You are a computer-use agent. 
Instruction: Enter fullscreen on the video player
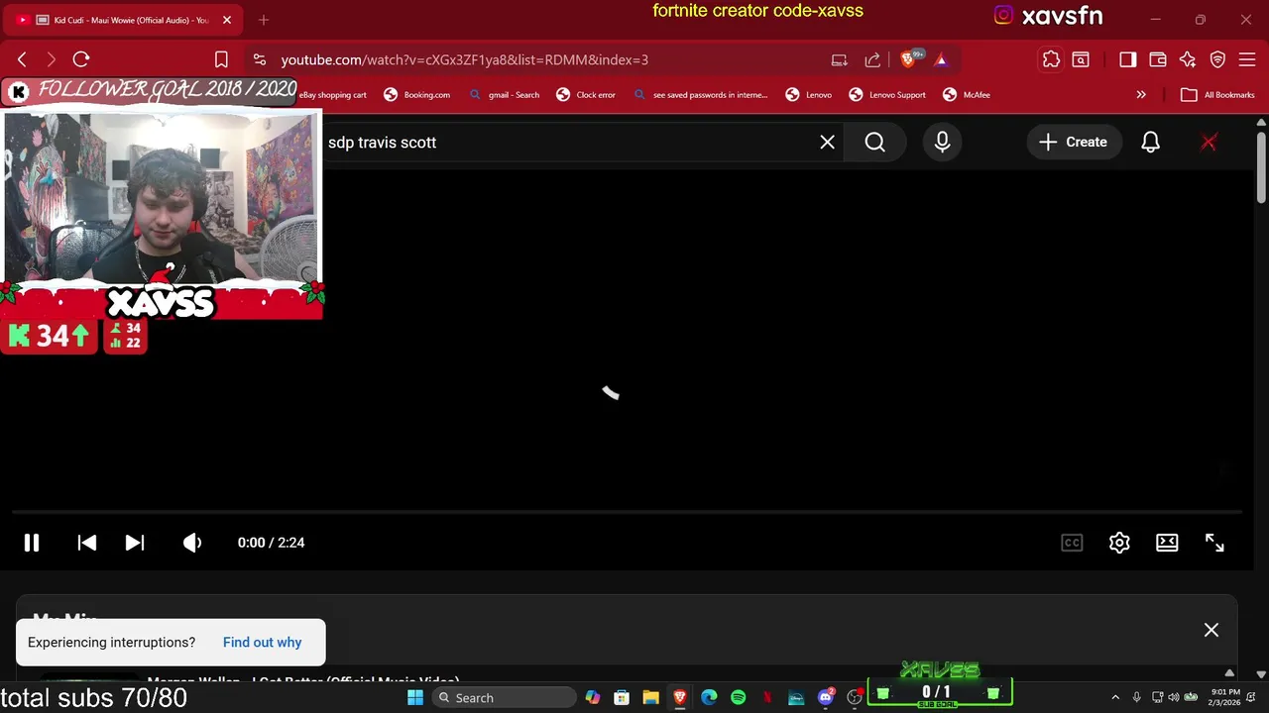[x=1214, y=543]
